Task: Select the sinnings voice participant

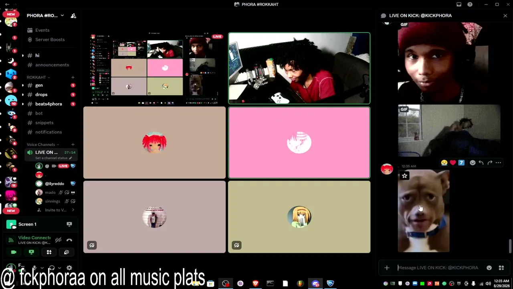Action: click(x=55, y=201)
